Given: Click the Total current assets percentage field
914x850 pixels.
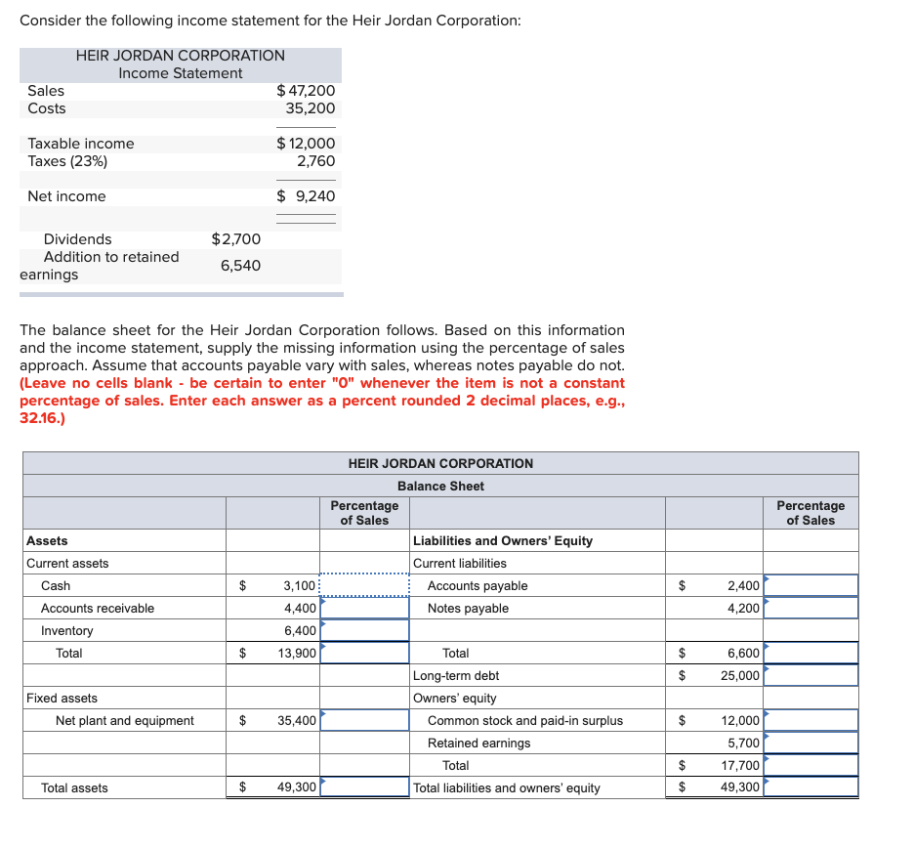Looking at the screenshot, I should pyautogui.click(x=364, y=653).
